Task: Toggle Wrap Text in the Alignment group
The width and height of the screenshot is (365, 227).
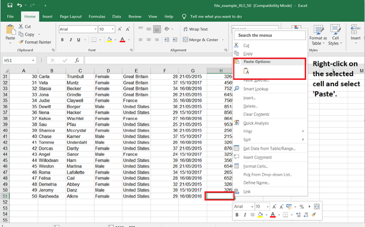Action: pyautogui.click(x=195, y=29)
